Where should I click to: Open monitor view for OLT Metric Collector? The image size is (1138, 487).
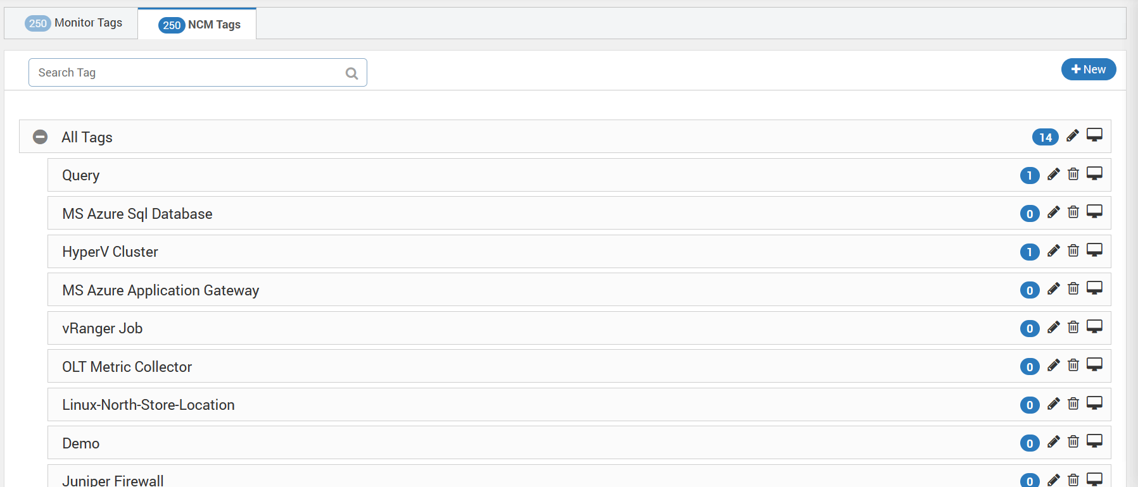click(1094, 364)
